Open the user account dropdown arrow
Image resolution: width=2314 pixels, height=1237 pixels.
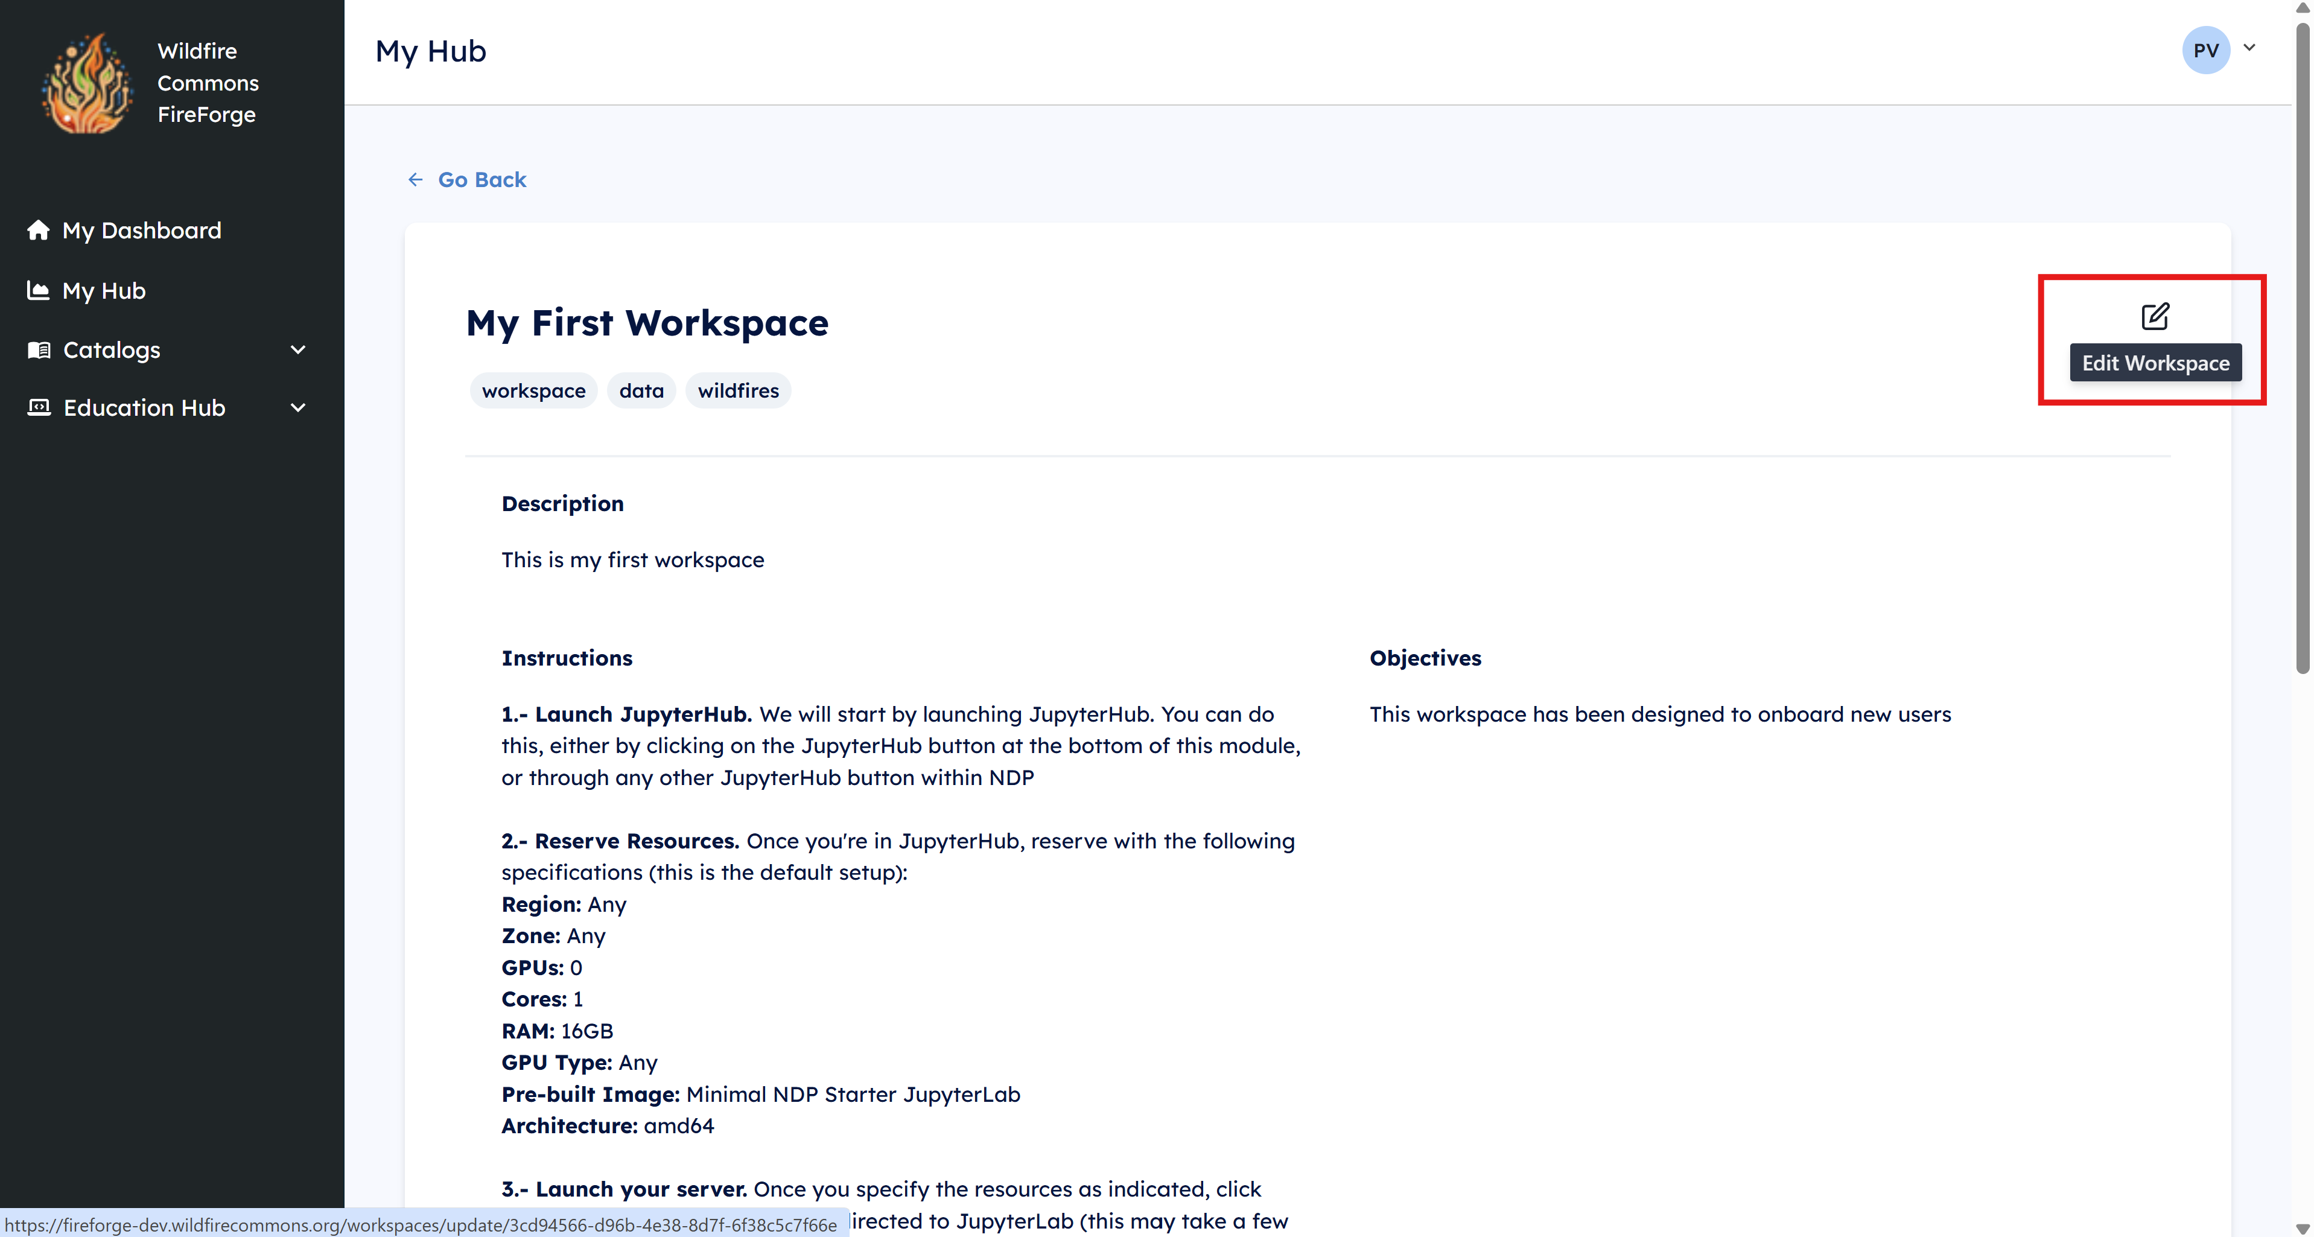tap(2249, 48)
